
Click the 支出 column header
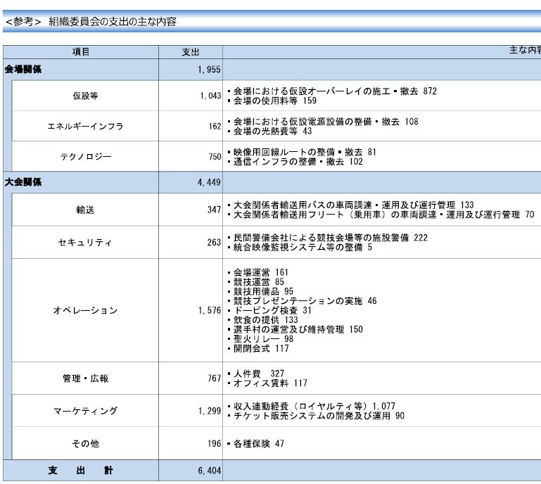[x=191, y=52]
